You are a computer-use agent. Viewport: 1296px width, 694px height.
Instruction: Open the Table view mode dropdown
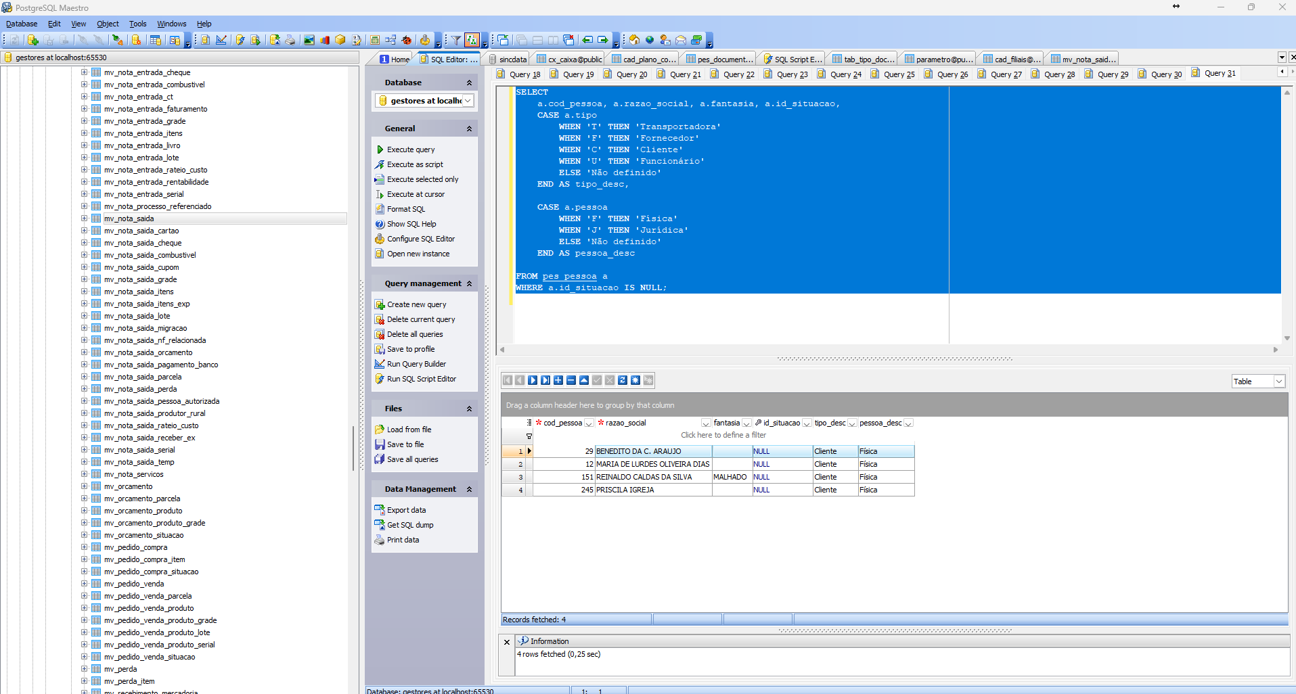(1278, 381)
